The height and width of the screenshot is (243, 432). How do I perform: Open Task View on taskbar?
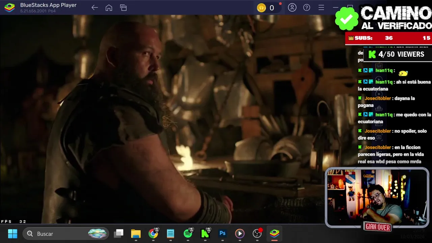(x=118, y=234)
